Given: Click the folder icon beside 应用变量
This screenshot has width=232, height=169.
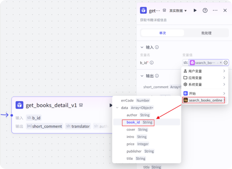Looking at the screenshot, I should tap(185, 77).
